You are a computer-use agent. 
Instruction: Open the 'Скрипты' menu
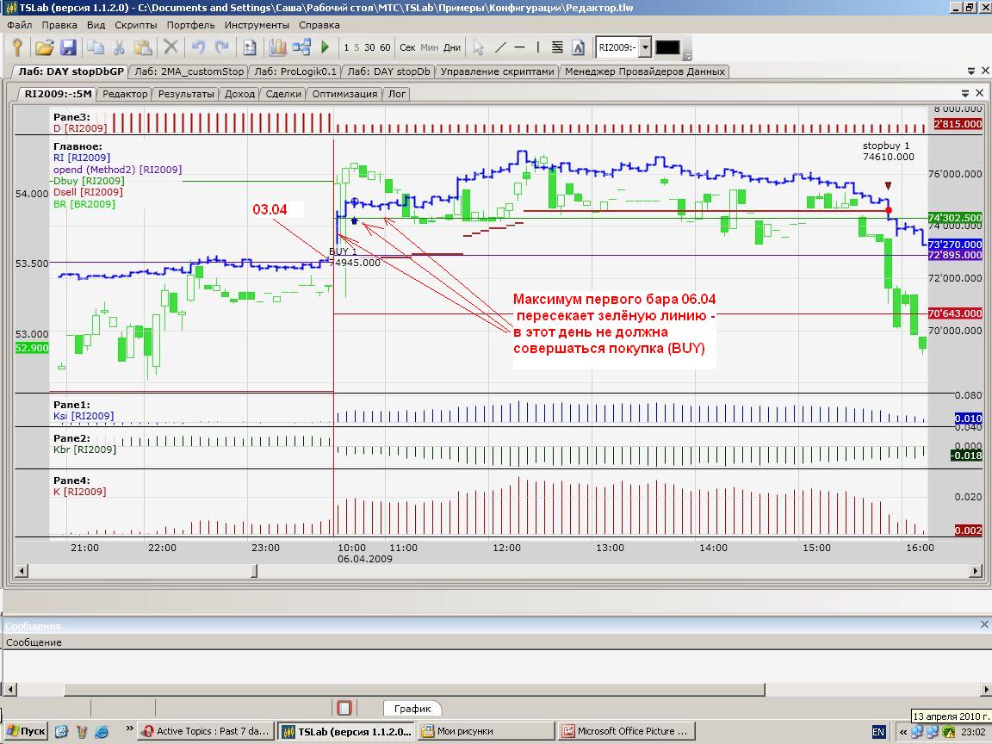(x=135, y=25)
